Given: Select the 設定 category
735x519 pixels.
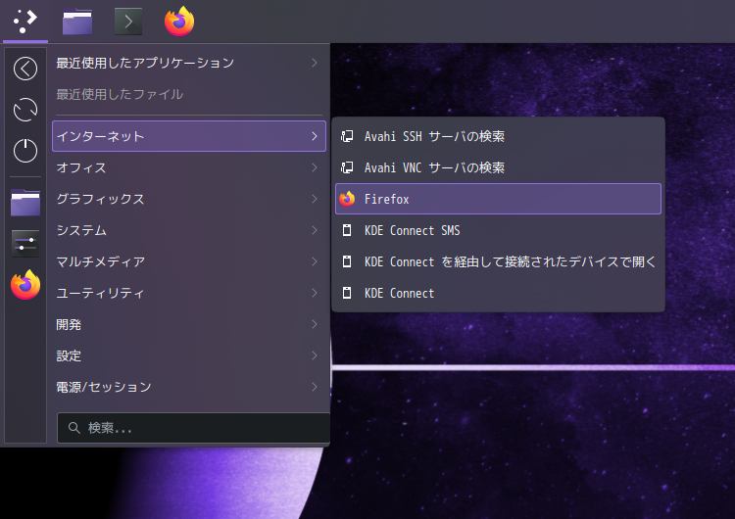Looking at the screenshot, I should point(189,356).
